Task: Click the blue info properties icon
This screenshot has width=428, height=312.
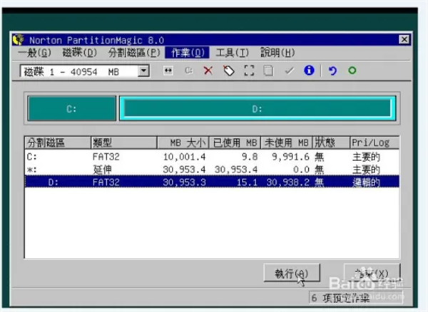Action: pos(309,71)
